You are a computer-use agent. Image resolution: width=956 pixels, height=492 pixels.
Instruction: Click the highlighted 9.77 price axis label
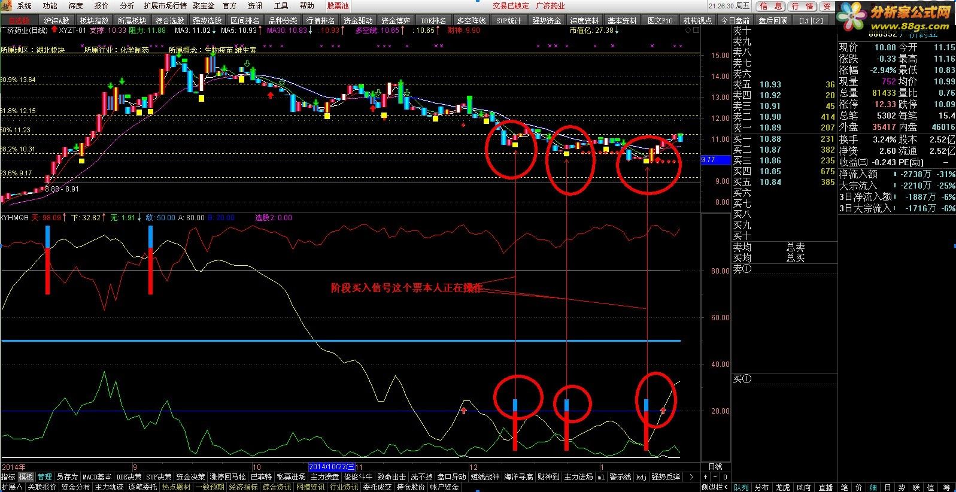pyautogui.click(x=716, y=160)
